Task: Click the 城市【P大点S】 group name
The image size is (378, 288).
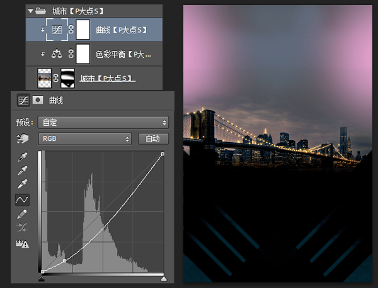Action: (77, 11)
